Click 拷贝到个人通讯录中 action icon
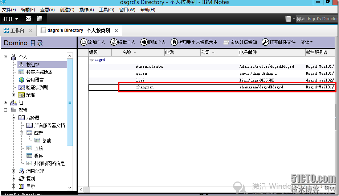This screenshot has height=196, width=339. click(x=174, y=42)
